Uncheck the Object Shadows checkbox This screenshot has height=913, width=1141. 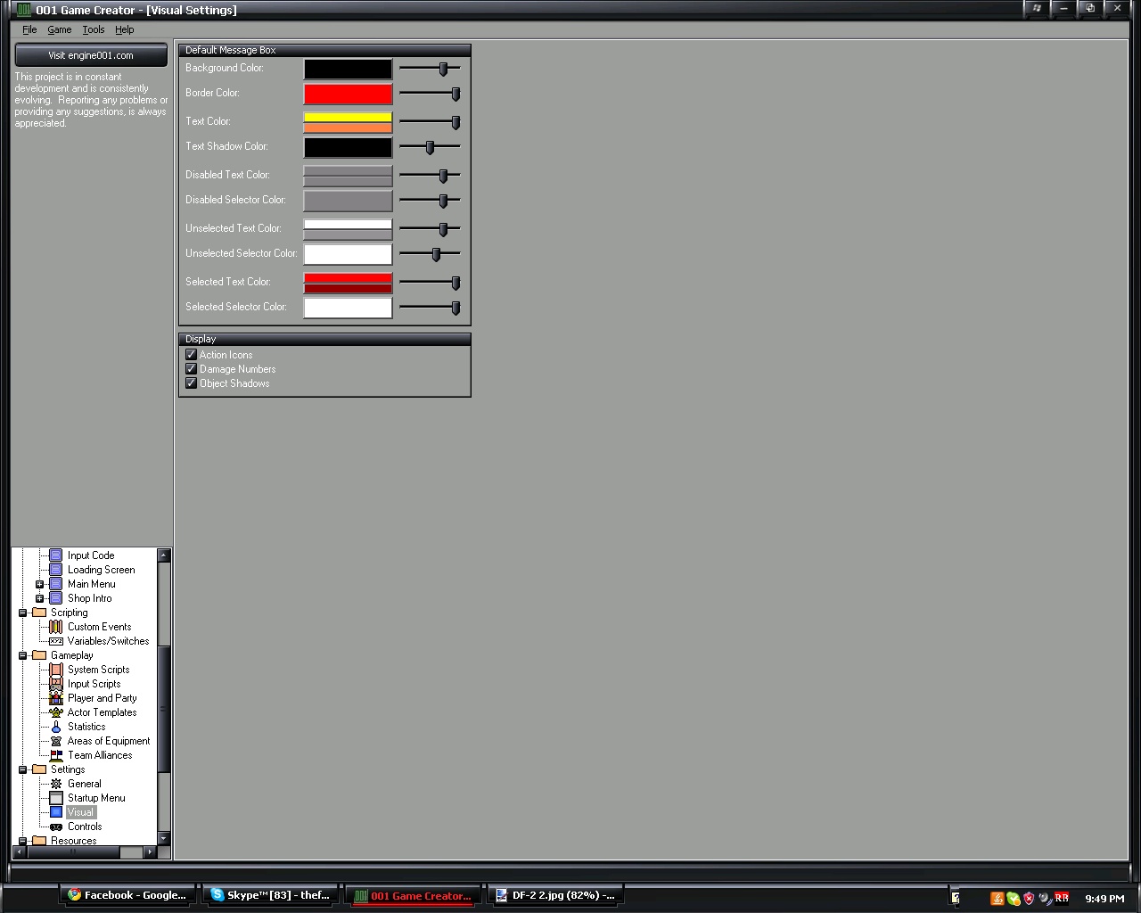pos(191,382)
